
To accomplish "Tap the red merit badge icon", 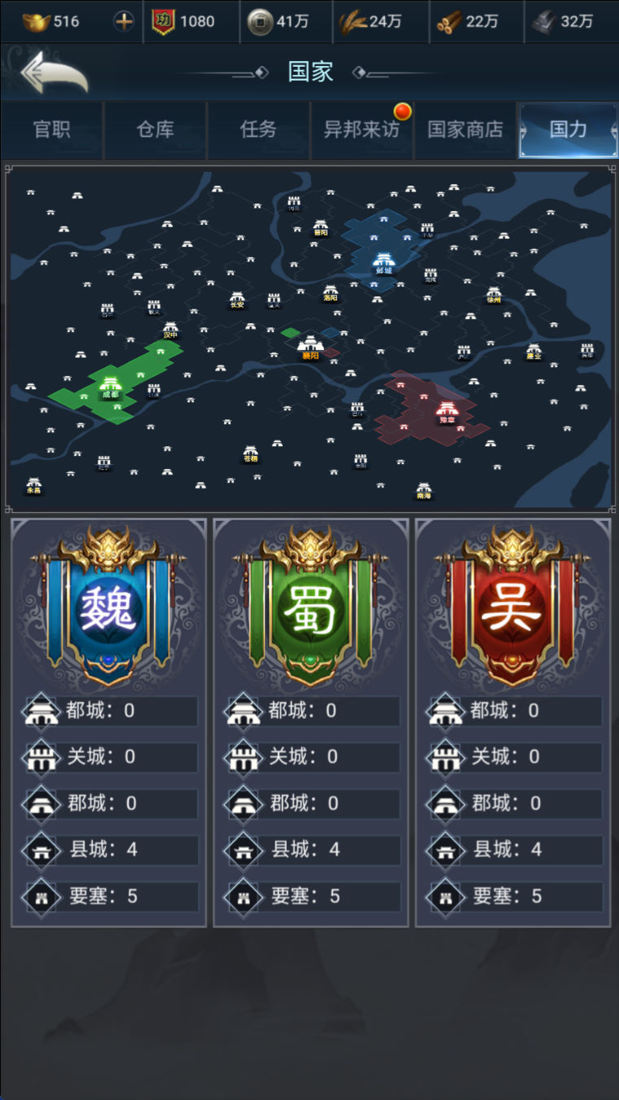I will tap(164, 21).
